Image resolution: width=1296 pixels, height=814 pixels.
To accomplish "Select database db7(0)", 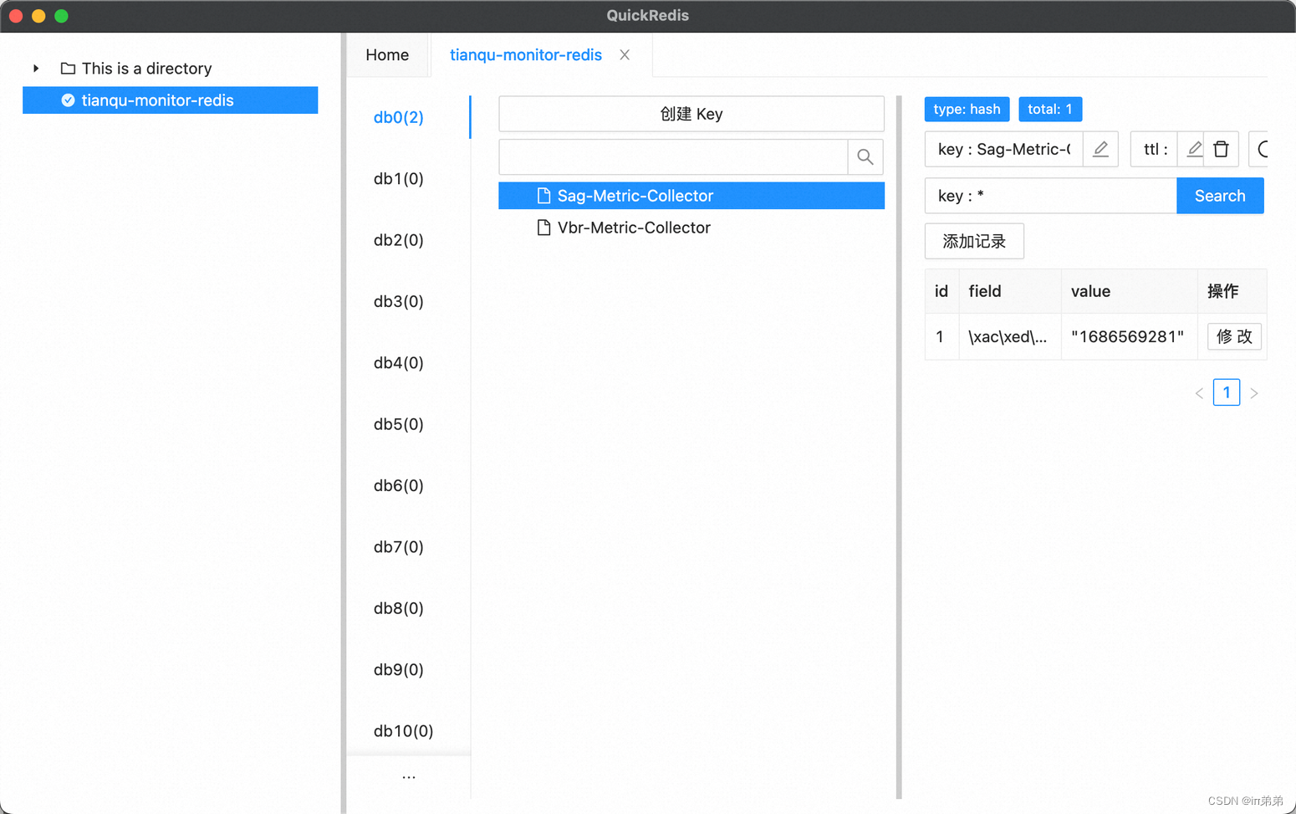I will [x=399, y=546].
